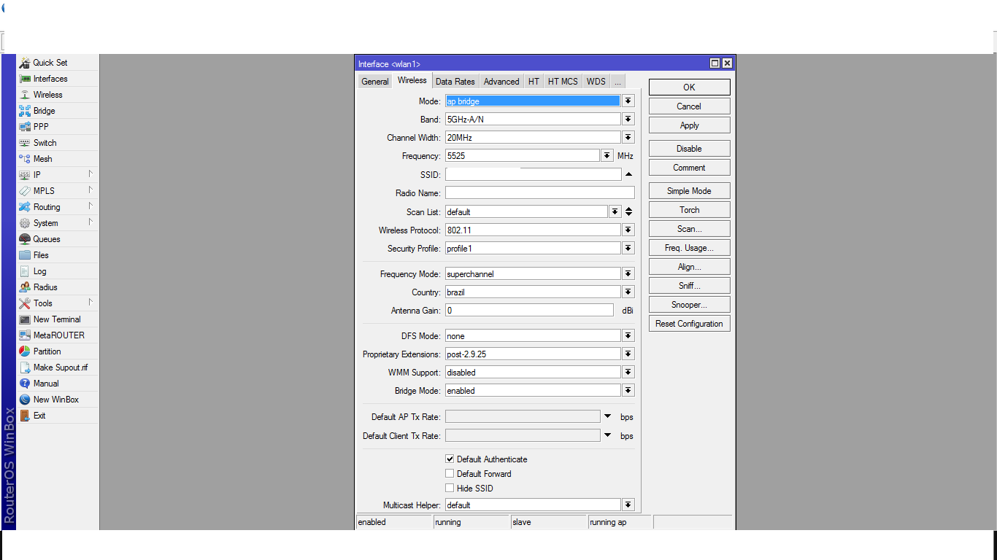Click the Interfaces icon in sidebar
Viewport: 997px width, 560px height.
(x=25, y=79)
